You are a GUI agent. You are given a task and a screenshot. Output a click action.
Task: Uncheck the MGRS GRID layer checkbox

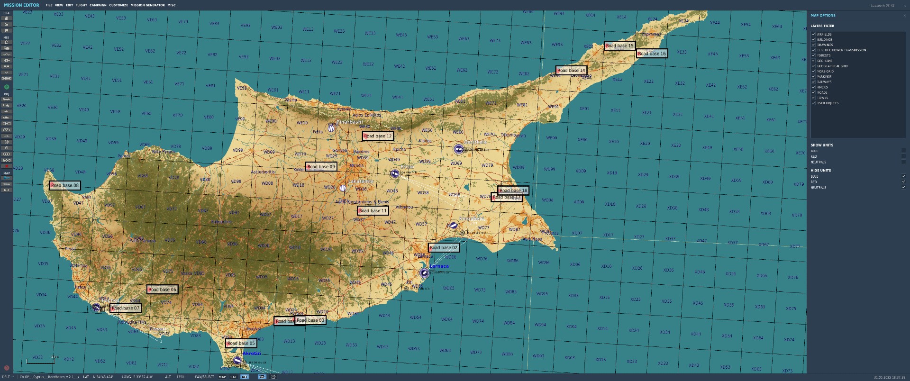point(814,71)
